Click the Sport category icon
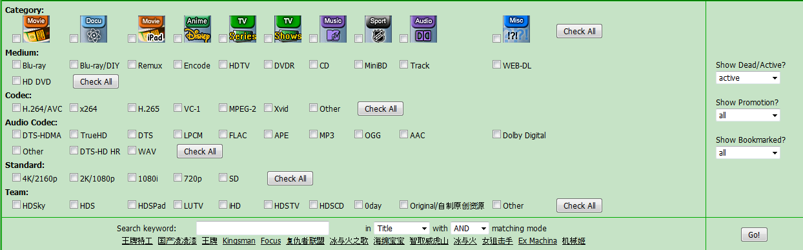Viewport: 803px width, 250px height. (x=378, y=29)
